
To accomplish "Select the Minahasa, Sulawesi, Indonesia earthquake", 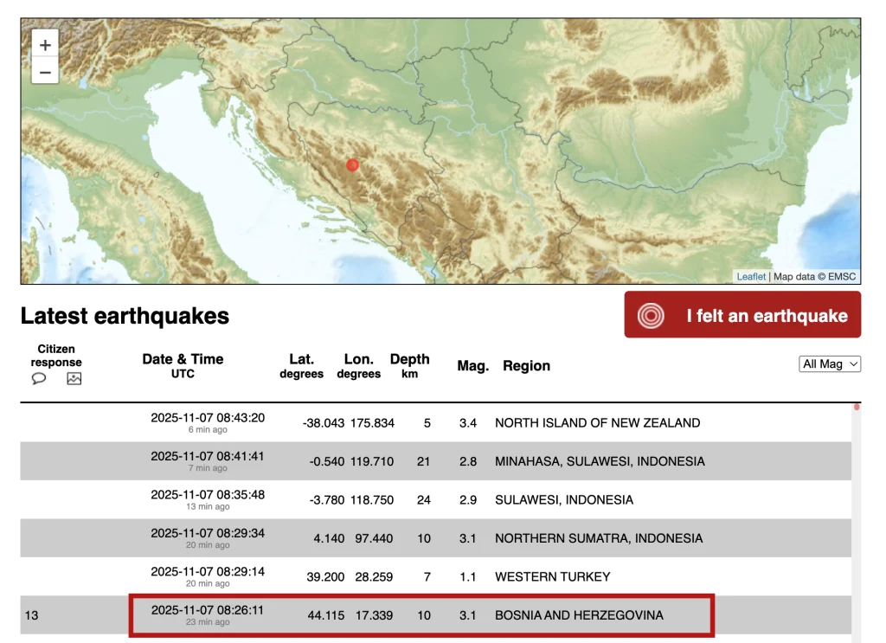I will (x=599, y=461).
